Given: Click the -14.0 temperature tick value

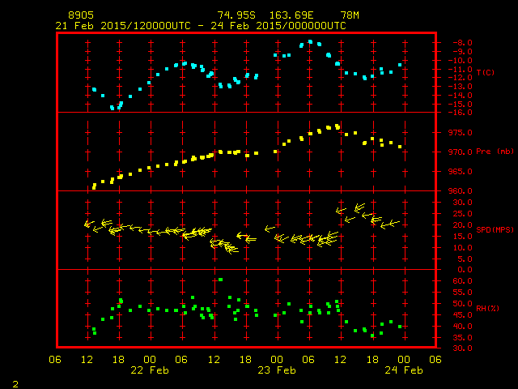Looking at the screenshot, I should 461,96.
